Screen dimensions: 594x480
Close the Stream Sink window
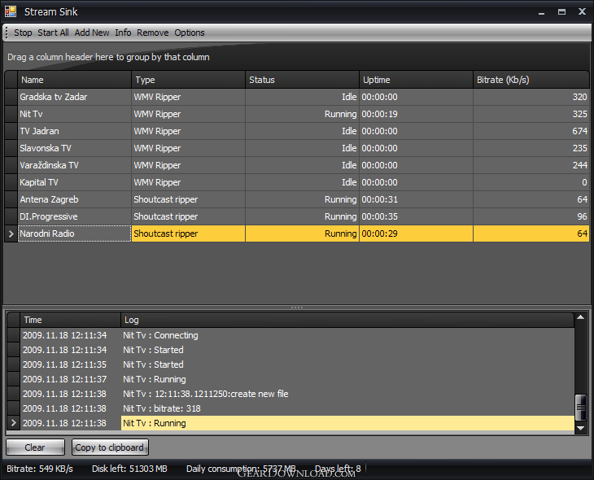tap(583, 11)
